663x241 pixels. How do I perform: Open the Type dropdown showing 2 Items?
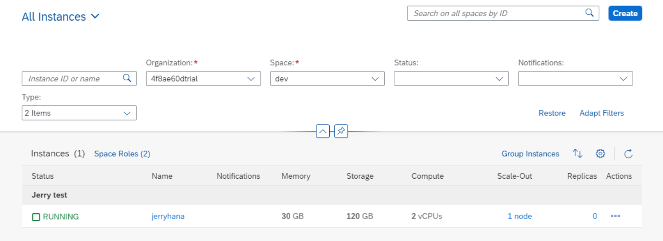(x=127, y=113)
